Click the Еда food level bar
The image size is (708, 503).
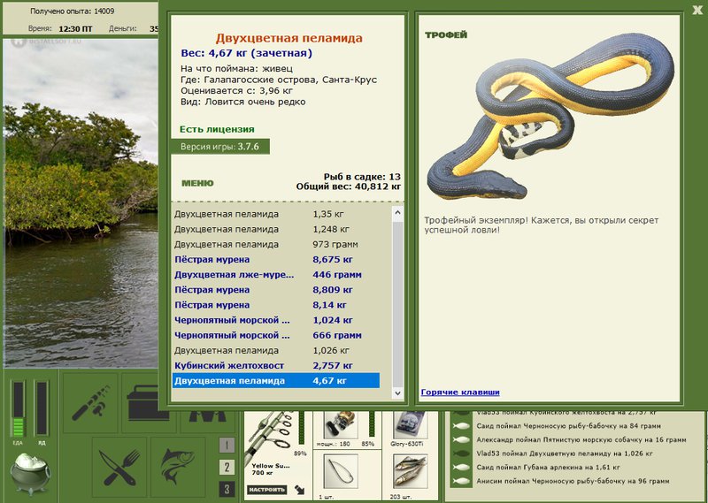click(18, 409)
